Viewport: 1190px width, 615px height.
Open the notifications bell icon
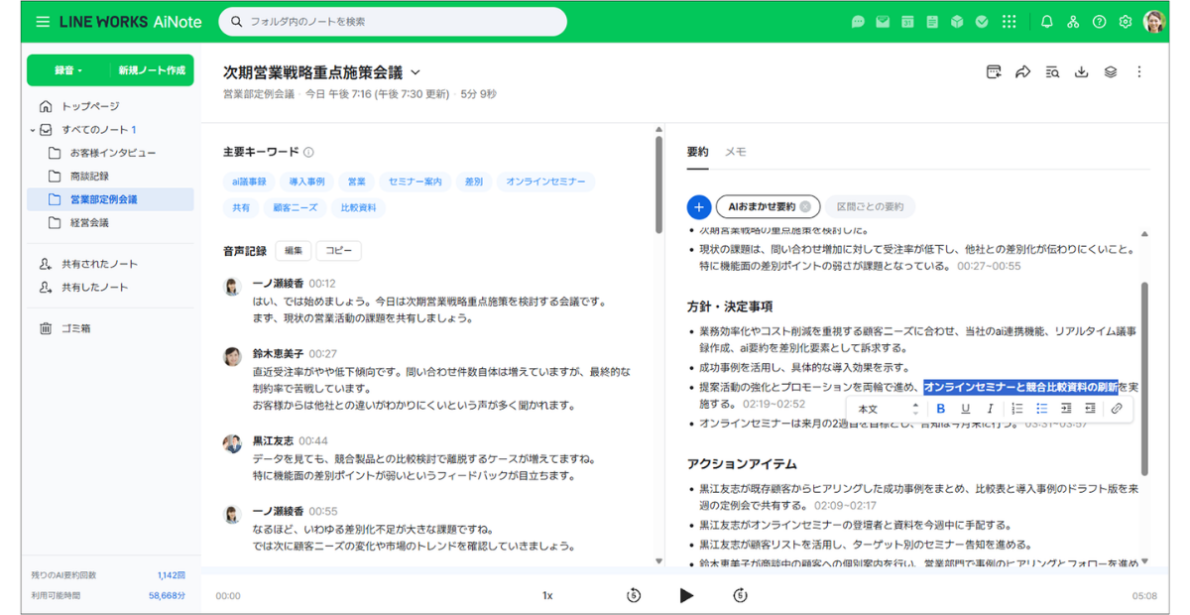click(1047, 22)
